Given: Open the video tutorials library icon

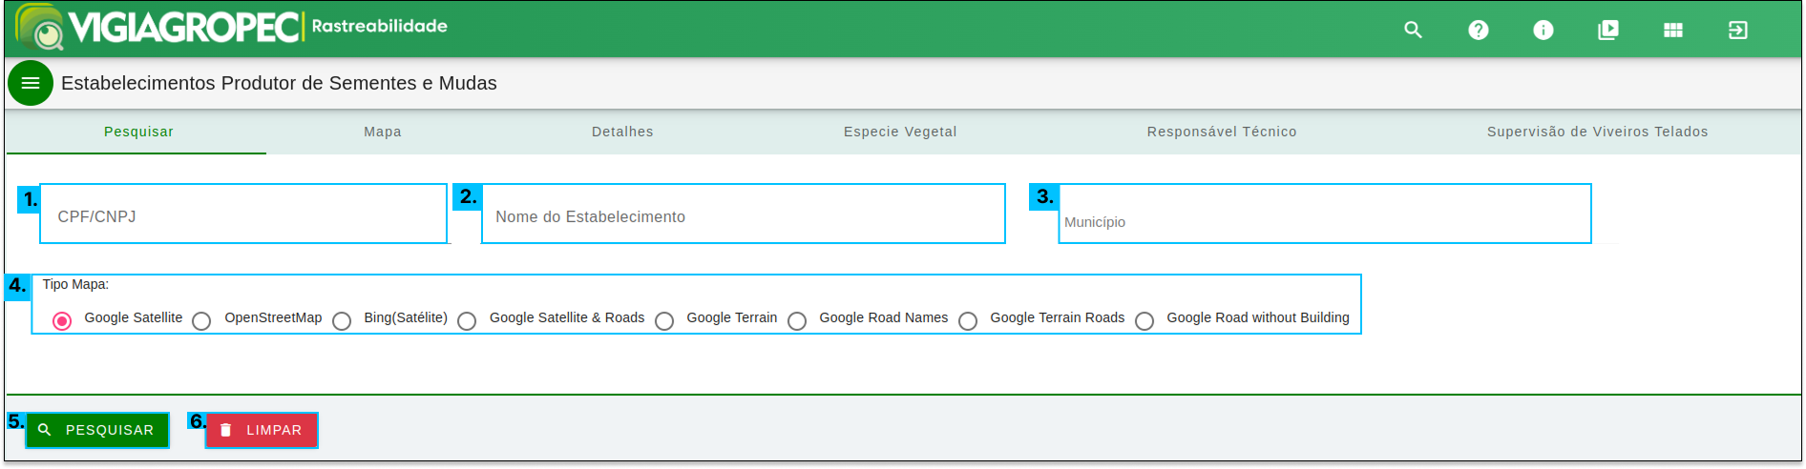Looking at the screenshot, I should click(x=1608, y=30).
